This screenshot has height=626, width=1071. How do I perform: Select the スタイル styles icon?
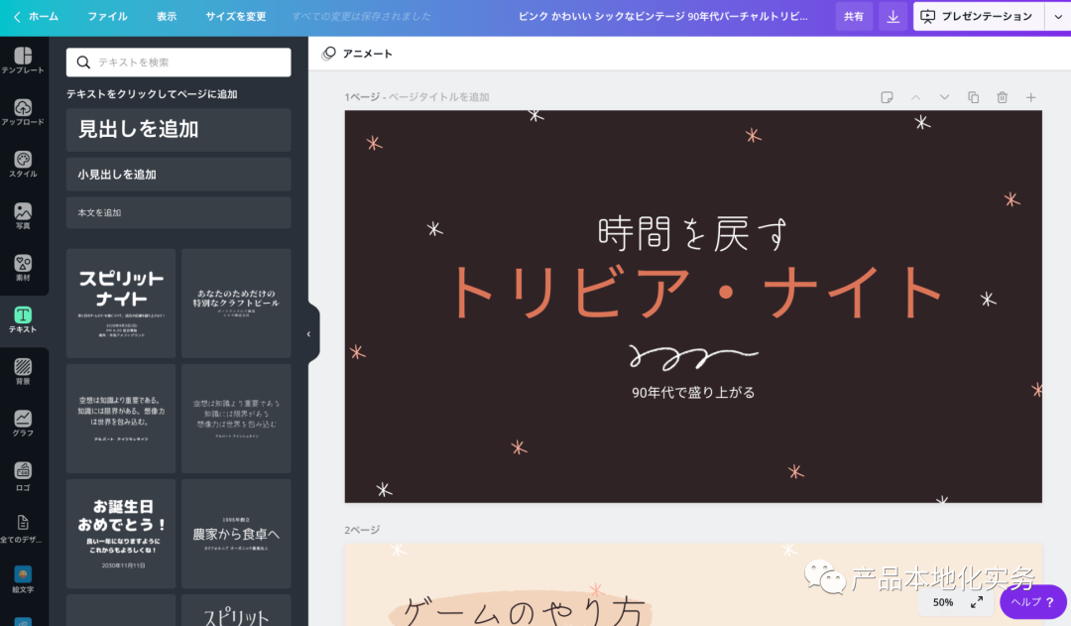tap(23, 164)
